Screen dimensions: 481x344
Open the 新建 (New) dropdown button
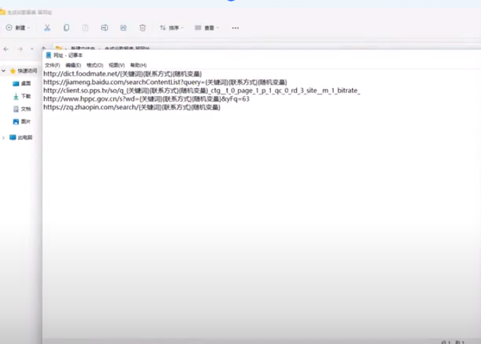tap(18, 28)
